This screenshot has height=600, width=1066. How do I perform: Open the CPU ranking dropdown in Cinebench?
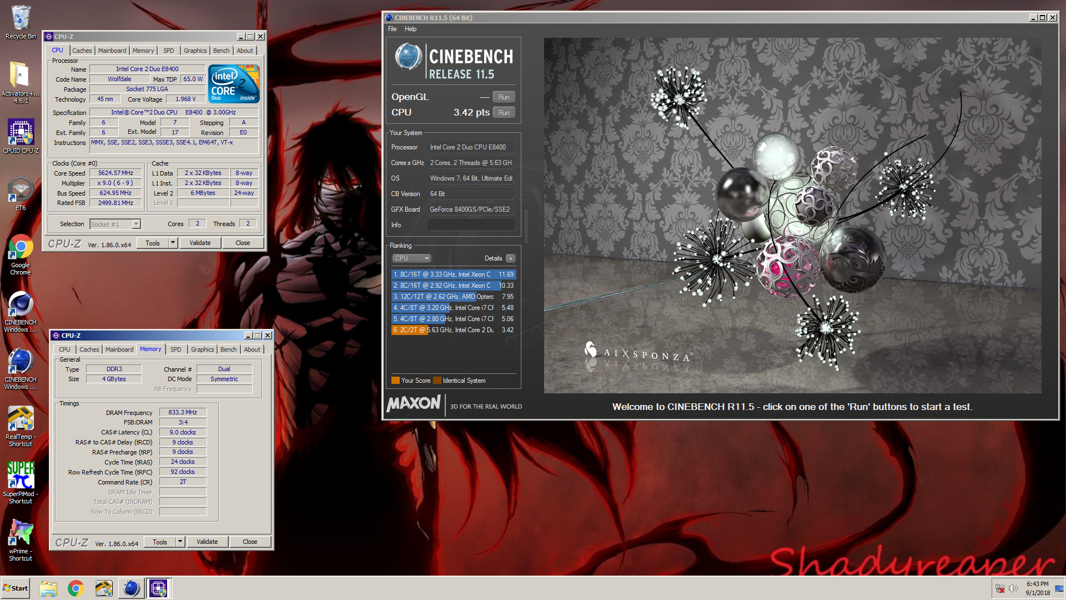pos(411,258)
